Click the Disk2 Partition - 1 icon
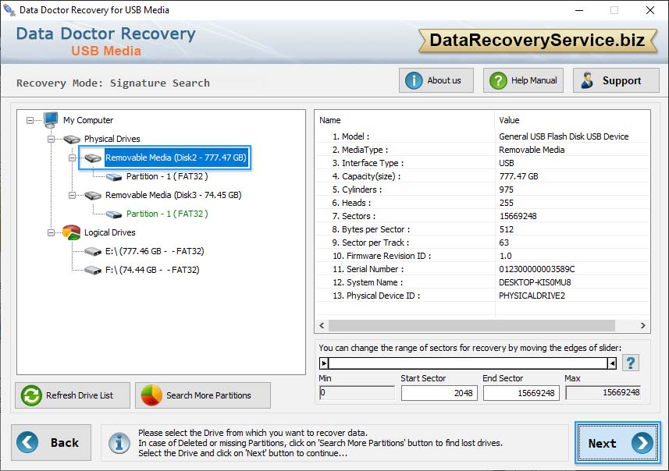Screen dimensions: 669x471 click(x=114, y=177)
